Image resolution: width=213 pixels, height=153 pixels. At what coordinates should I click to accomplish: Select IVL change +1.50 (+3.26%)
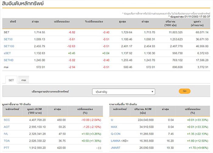91,134
